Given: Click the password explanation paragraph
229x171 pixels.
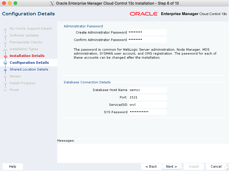Looking at the screenshot, I should point(145,53).
